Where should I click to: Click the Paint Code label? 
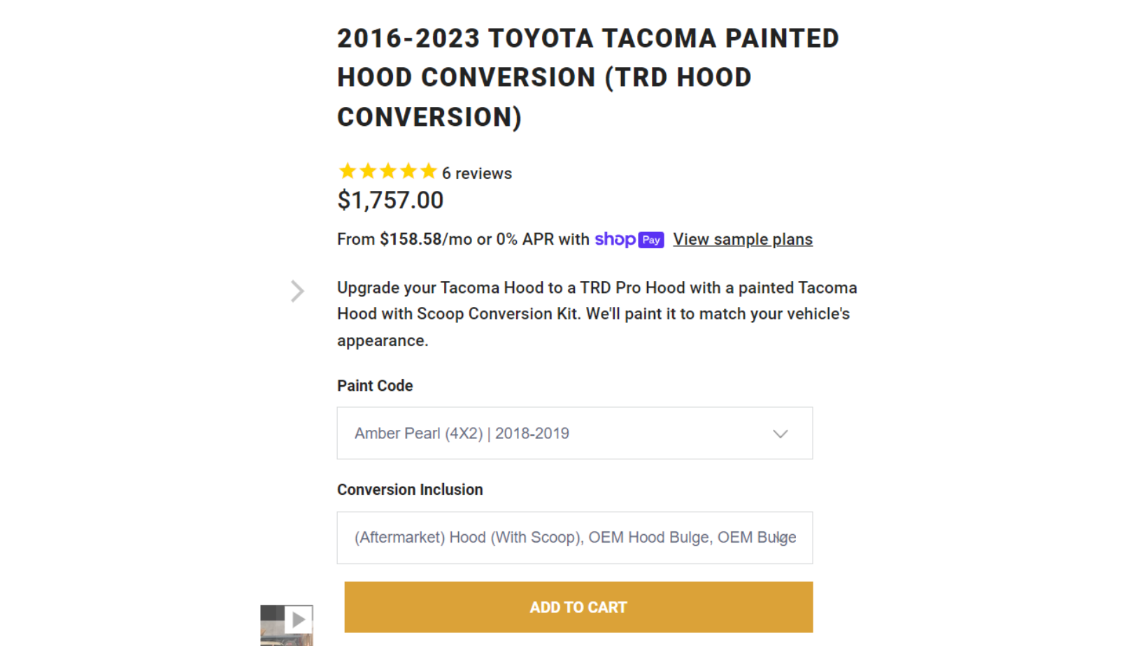pos(375,386)
